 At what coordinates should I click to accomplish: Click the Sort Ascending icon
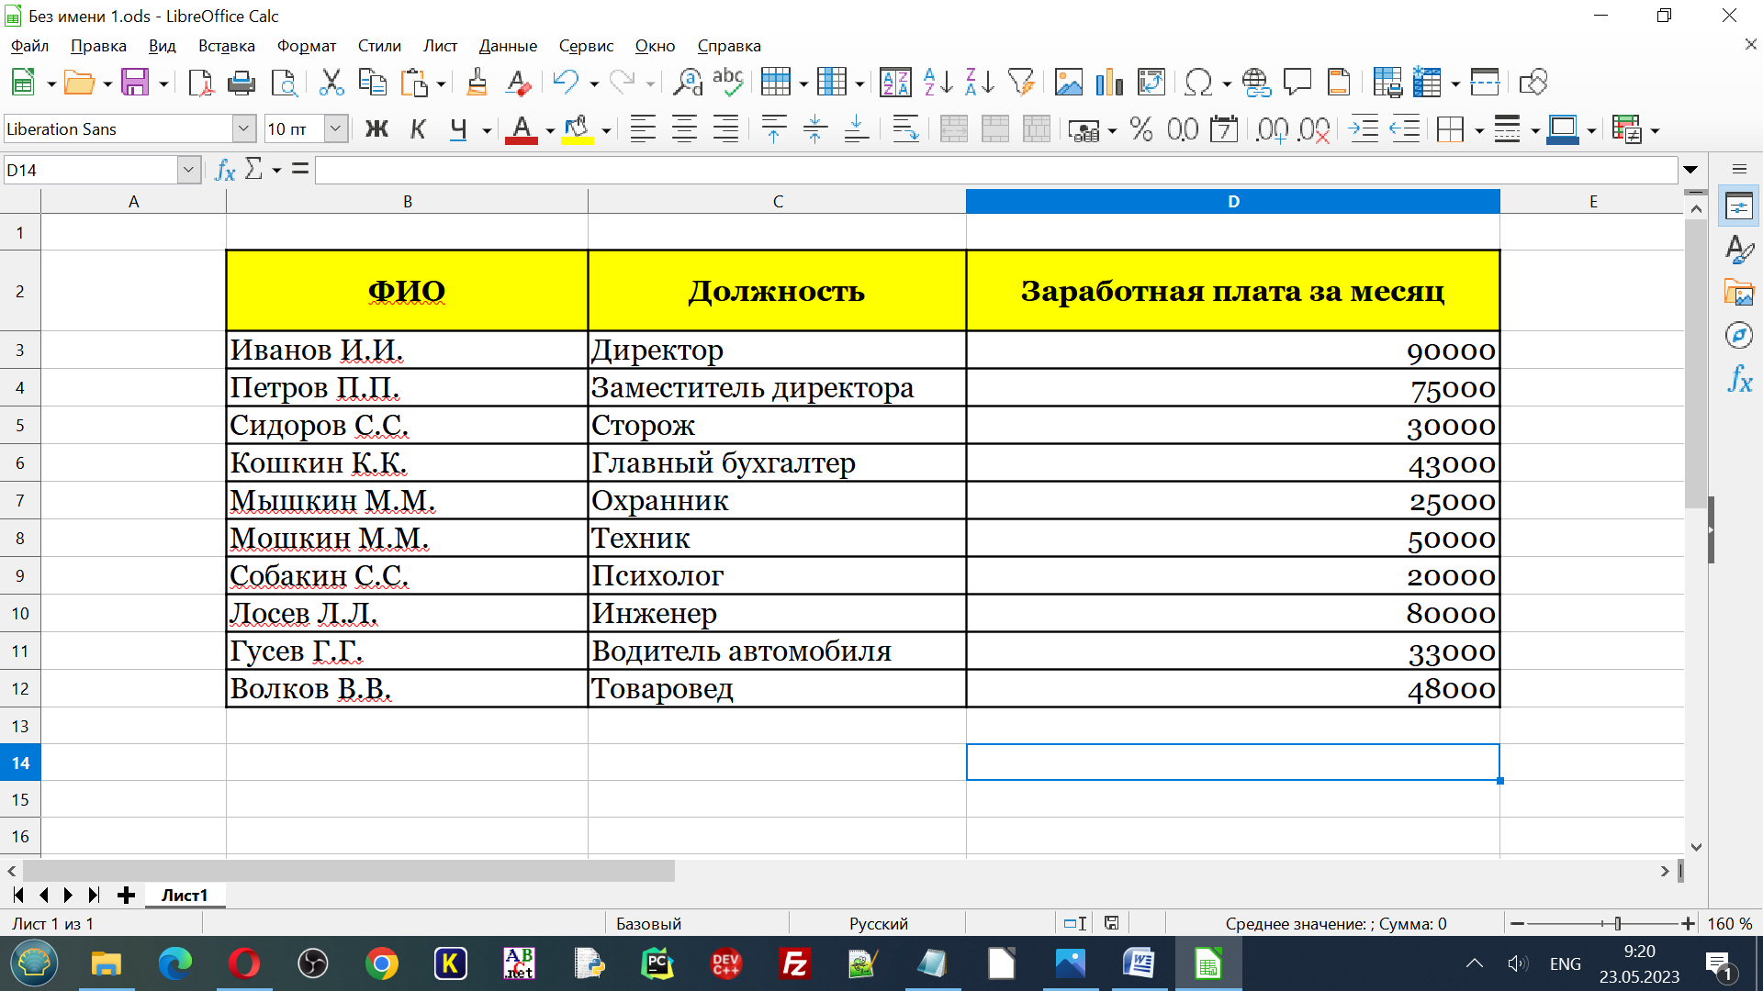(938, 83)
